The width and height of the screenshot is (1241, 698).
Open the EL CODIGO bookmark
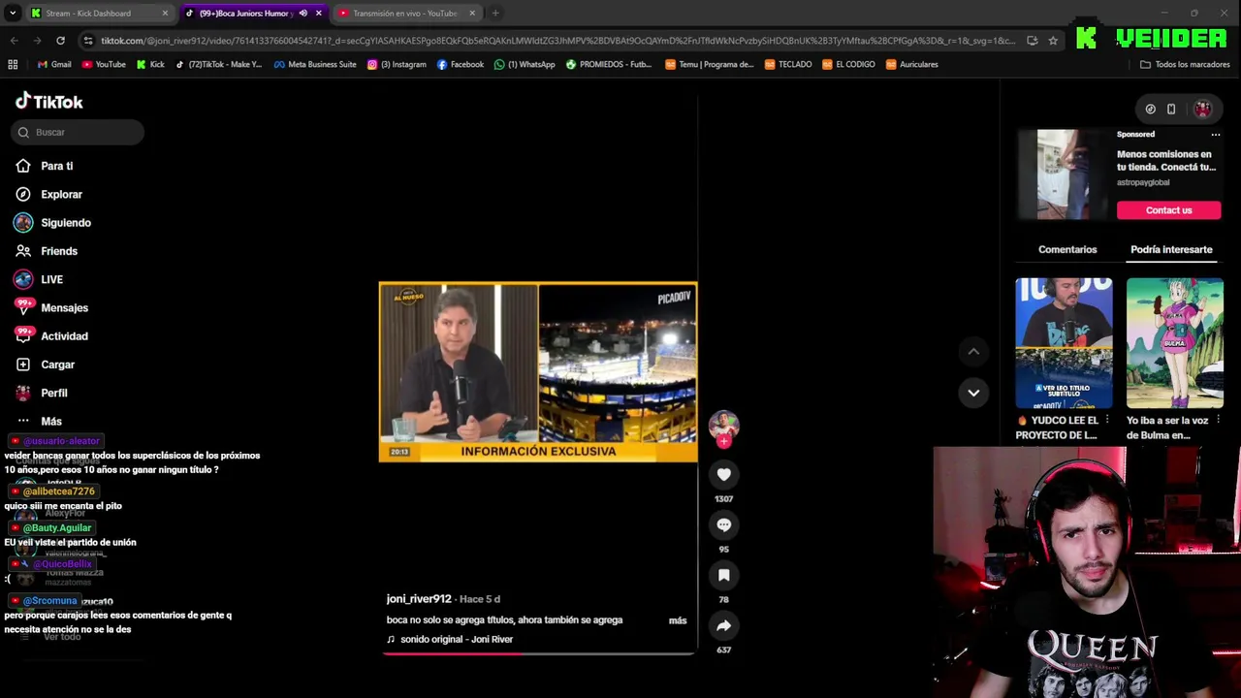pyautogui.click(x=847, y=65)
